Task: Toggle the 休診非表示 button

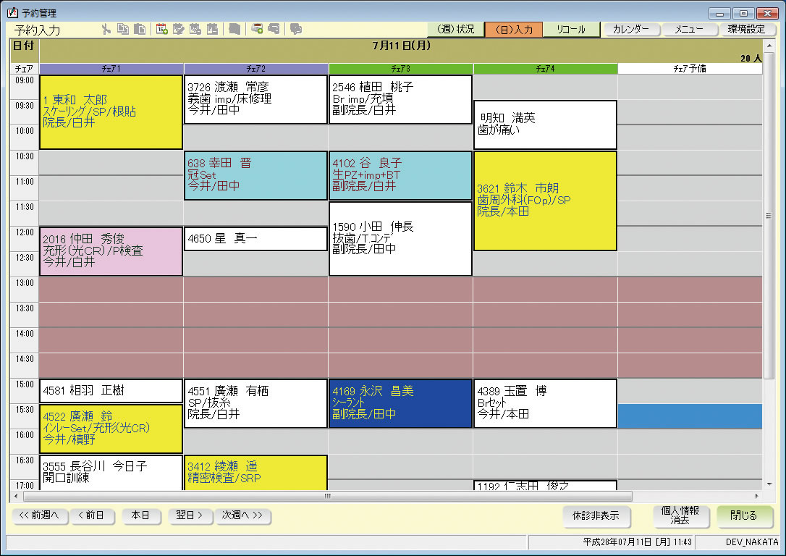Action: (596, 516)
